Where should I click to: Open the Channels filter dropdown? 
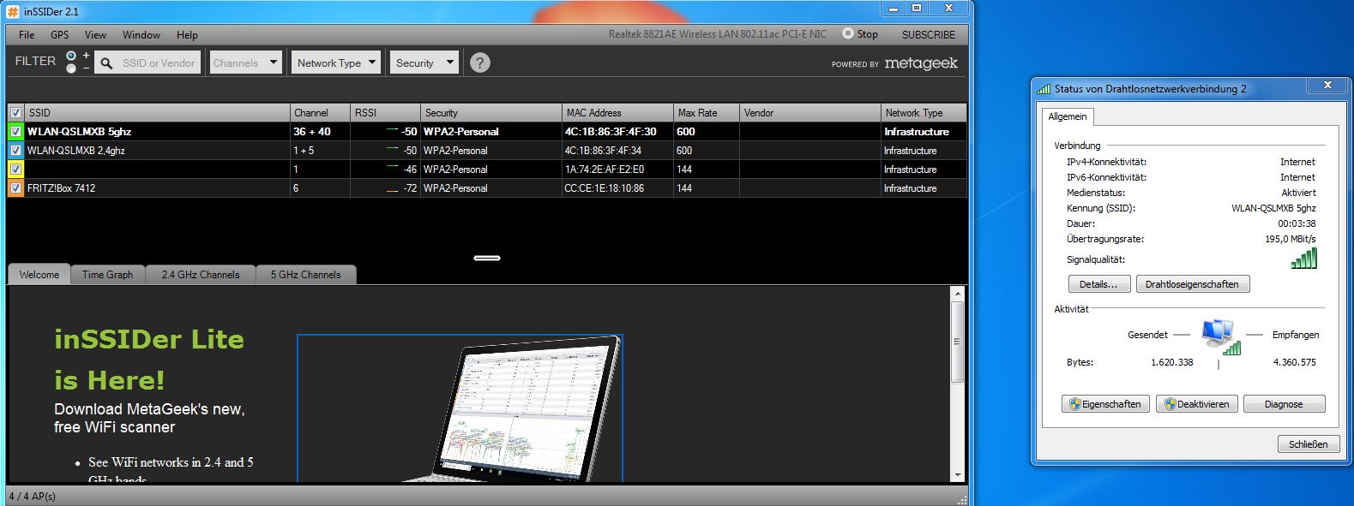click(x=246, y=63)
